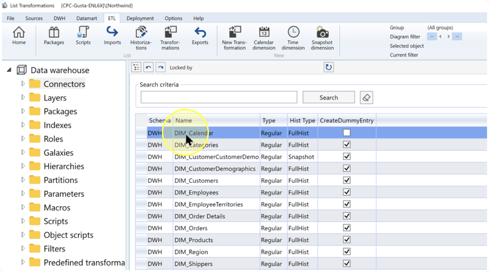Open the Packages list icon
The image size is (489, 272).
pyautogui.click(x=54, y=36)
